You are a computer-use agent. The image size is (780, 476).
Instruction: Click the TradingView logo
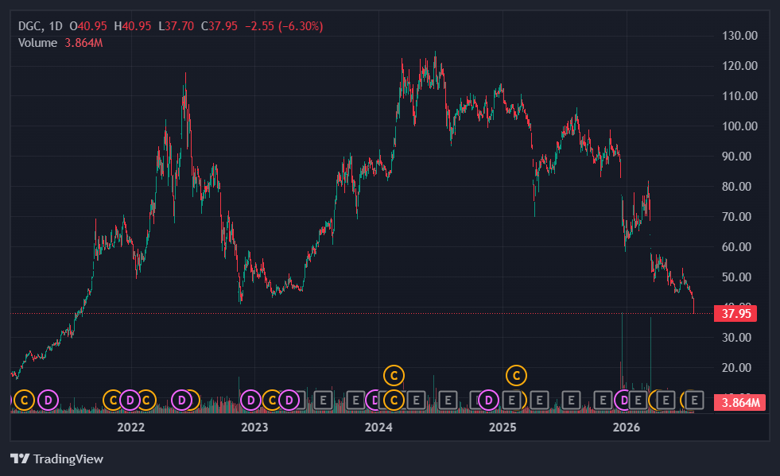(x=56, y=459)
